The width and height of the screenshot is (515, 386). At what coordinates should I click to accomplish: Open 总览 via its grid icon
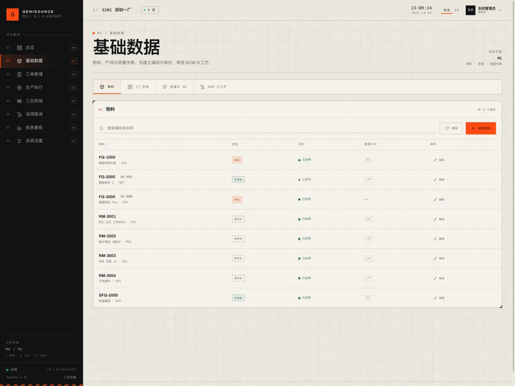[19, 48]
